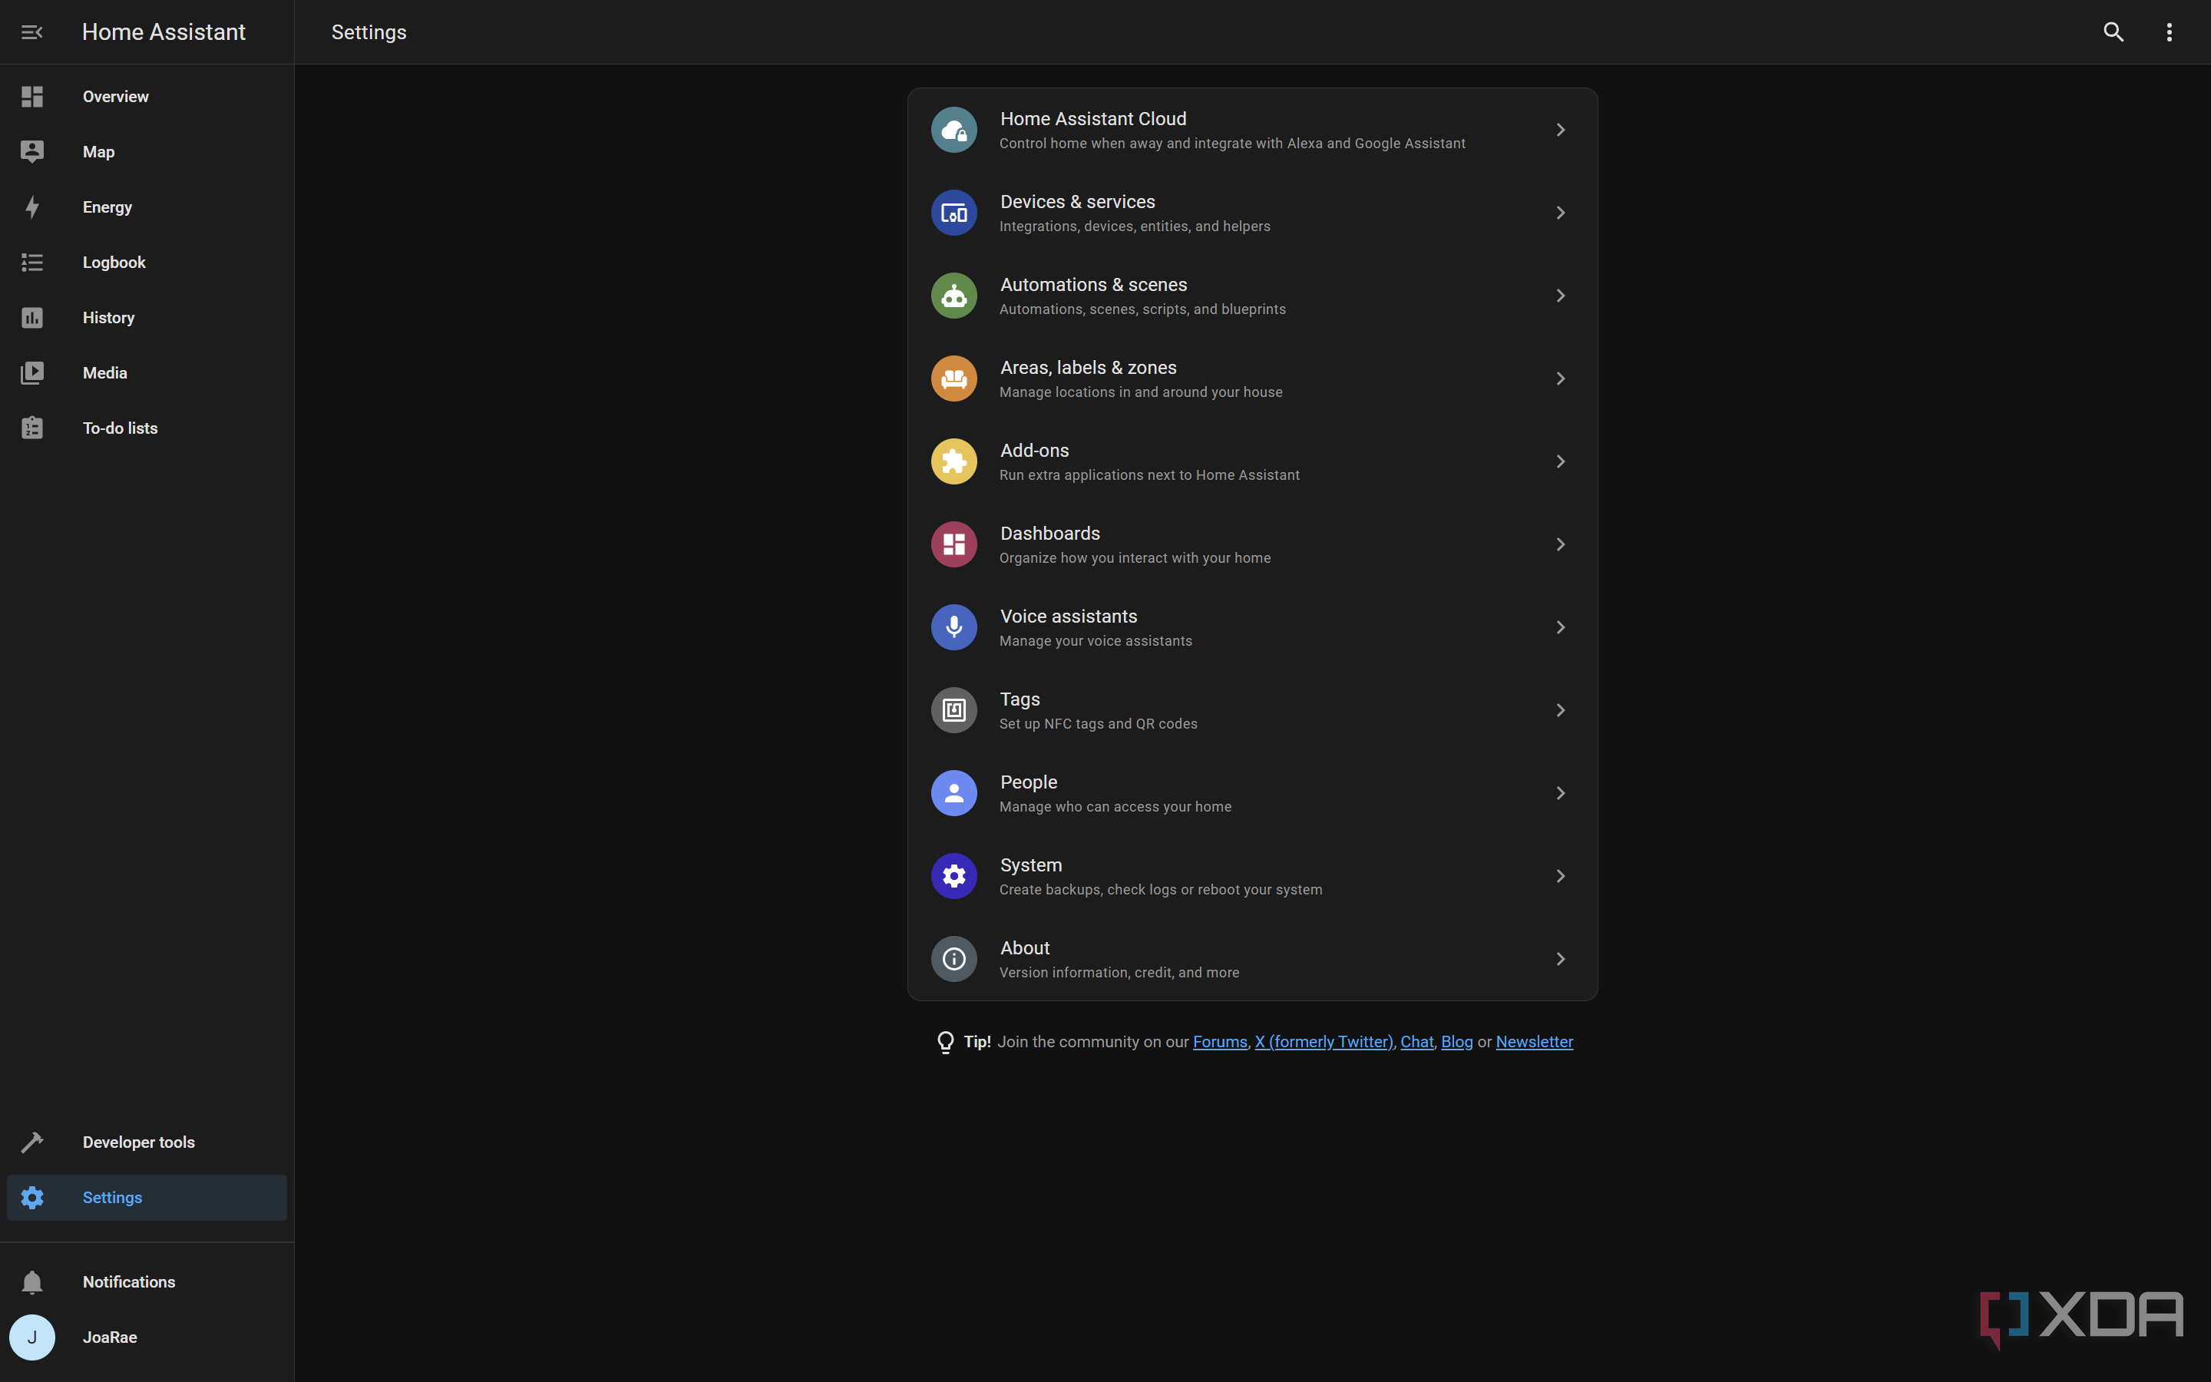Click the History chart icon

(x=32, y=318)
